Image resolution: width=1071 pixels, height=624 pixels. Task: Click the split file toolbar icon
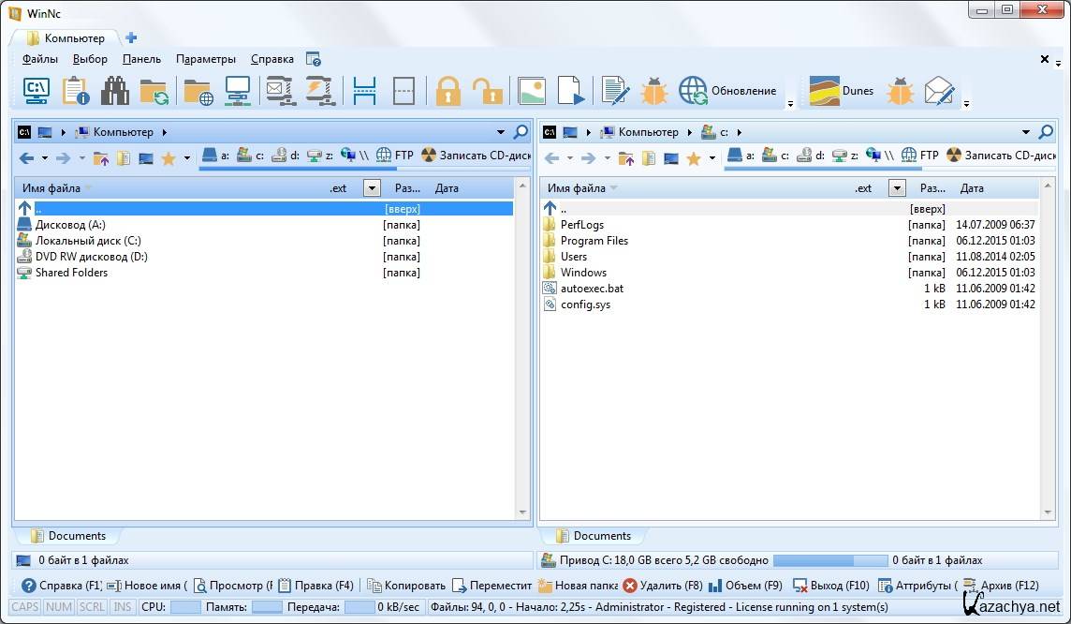pos(364,91)
